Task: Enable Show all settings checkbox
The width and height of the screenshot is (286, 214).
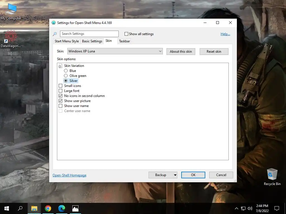Action: tap(126, 34)
